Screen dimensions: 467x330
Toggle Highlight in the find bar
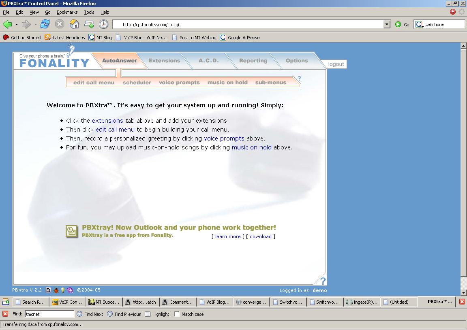(x=157, y=314)
